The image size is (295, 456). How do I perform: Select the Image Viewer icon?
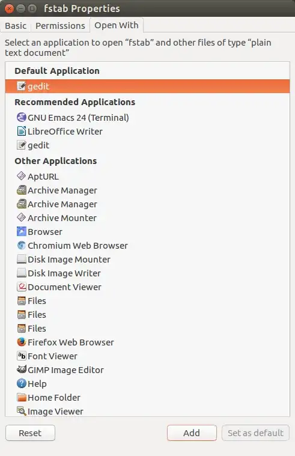[22, 411]
